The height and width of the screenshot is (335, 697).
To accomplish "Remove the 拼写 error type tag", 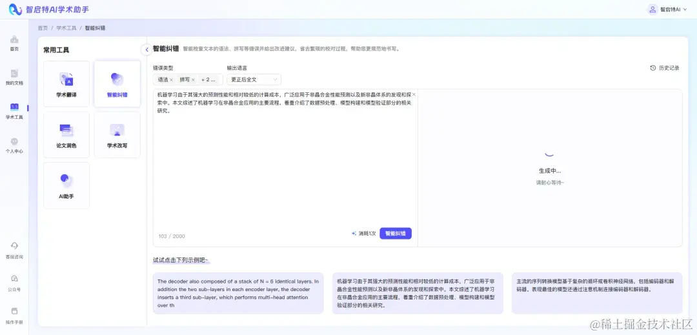I will (193, 80).
